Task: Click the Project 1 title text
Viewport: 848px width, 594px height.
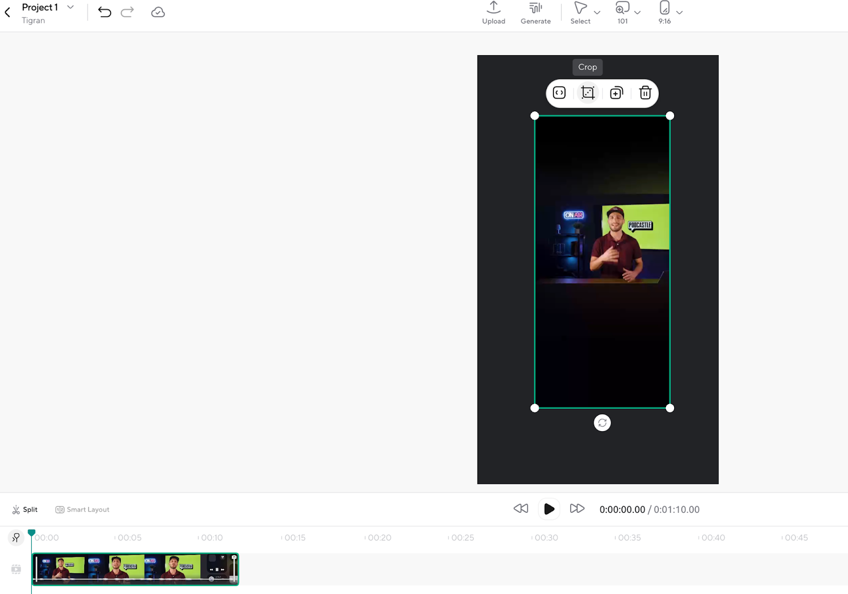Action: tap(40, 7)
